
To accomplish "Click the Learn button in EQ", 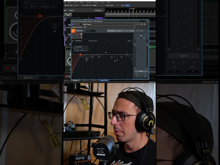I will [x=129, y=41].
